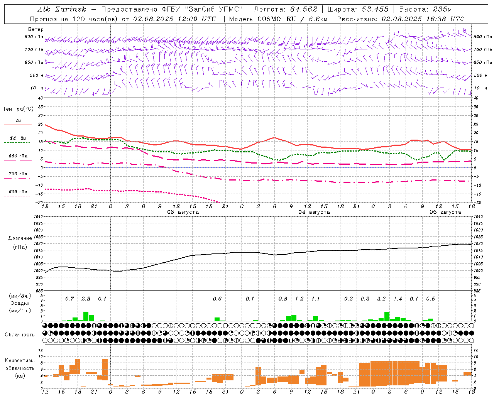Click the 03 августа date label

[x=183, y=212]
